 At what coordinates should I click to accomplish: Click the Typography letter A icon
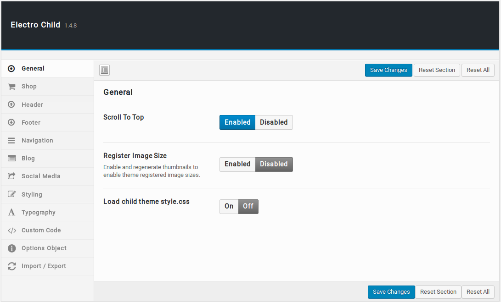(11, 212)
